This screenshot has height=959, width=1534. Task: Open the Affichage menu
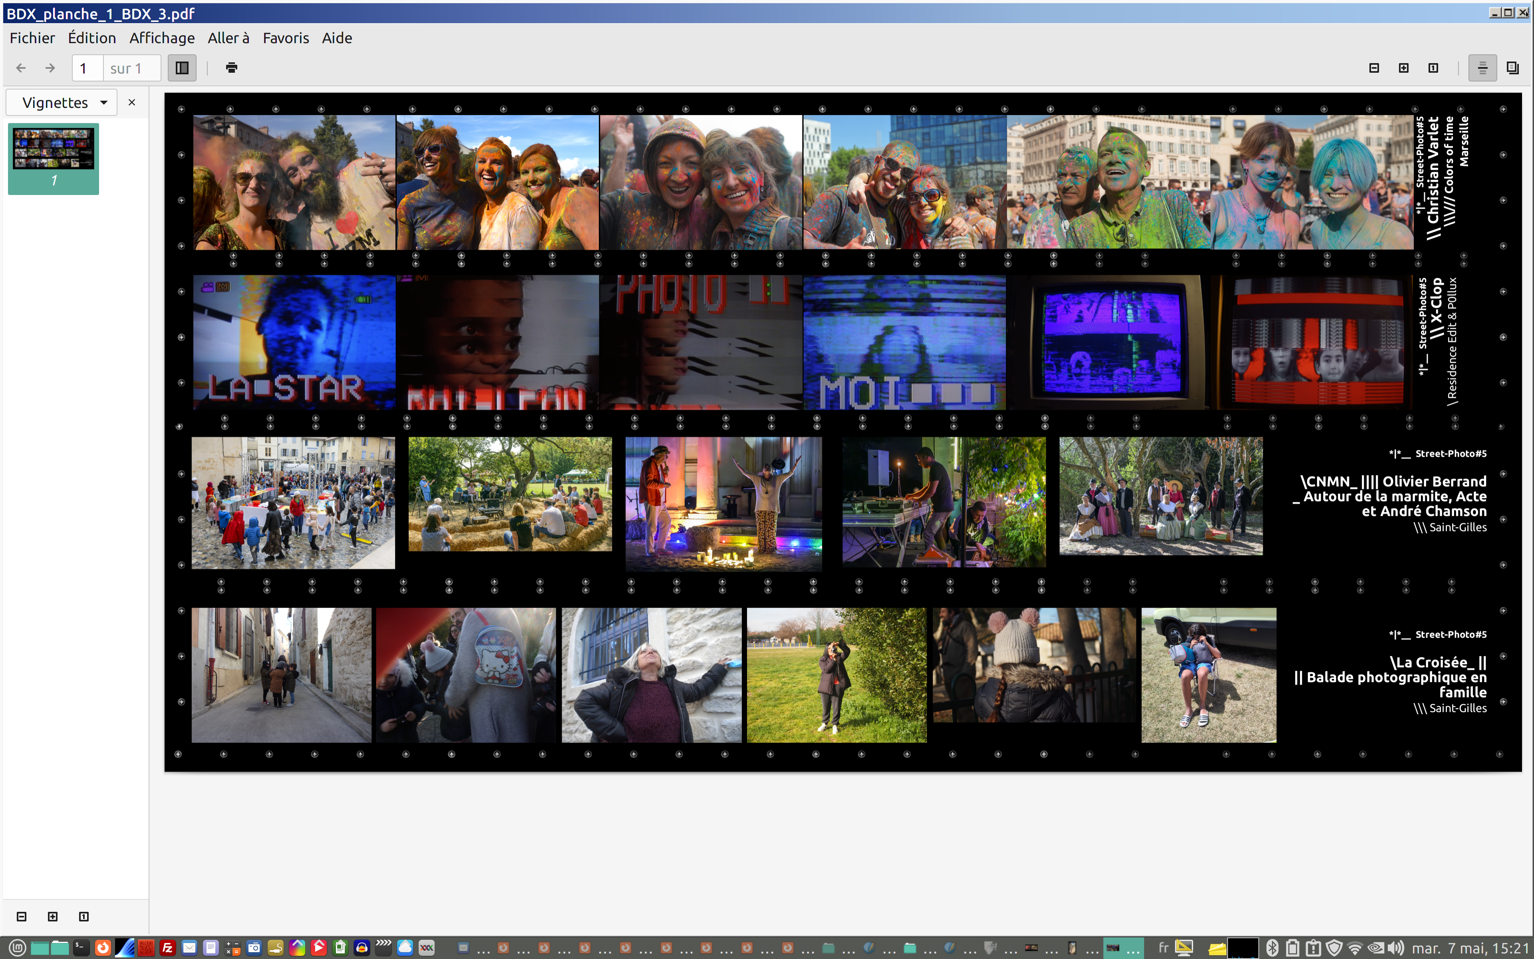(x=162, y=38)
